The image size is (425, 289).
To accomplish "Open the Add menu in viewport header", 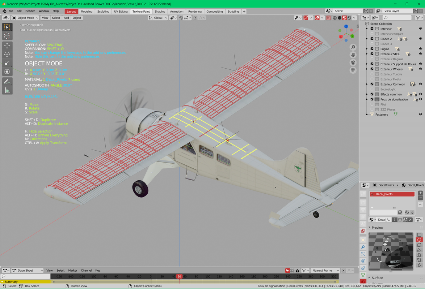I will coord(66,18).
